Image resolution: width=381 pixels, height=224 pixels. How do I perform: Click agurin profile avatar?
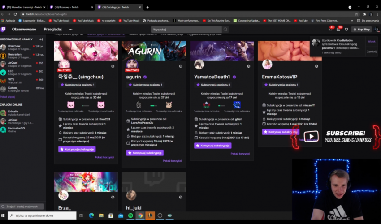pos(132,65)
